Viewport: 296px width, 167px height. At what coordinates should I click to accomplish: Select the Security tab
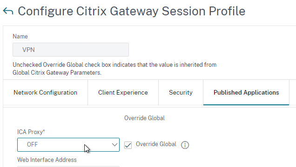[x=181, y=92]
